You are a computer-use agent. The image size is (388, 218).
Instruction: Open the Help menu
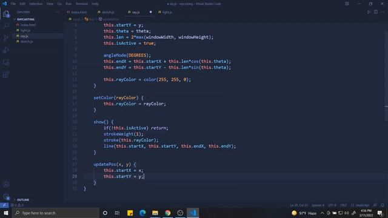(95, 4)
